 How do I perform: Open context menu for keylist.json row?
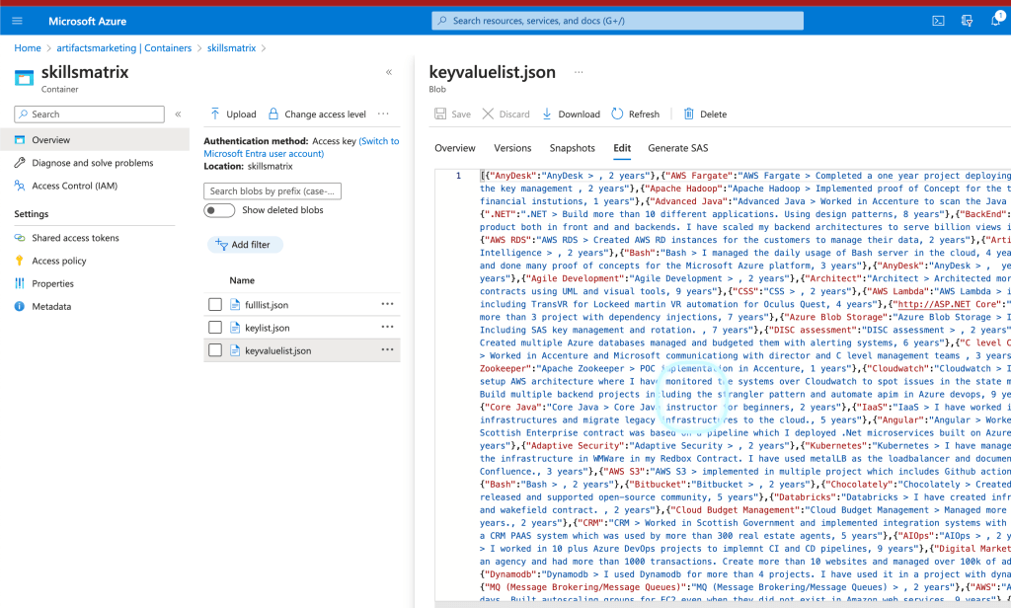point(387,327)
